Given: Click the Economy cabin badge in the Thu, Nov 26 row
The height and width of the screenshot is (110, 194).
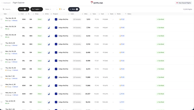Looking at the screenshot, I should click(x=77, y=19).
